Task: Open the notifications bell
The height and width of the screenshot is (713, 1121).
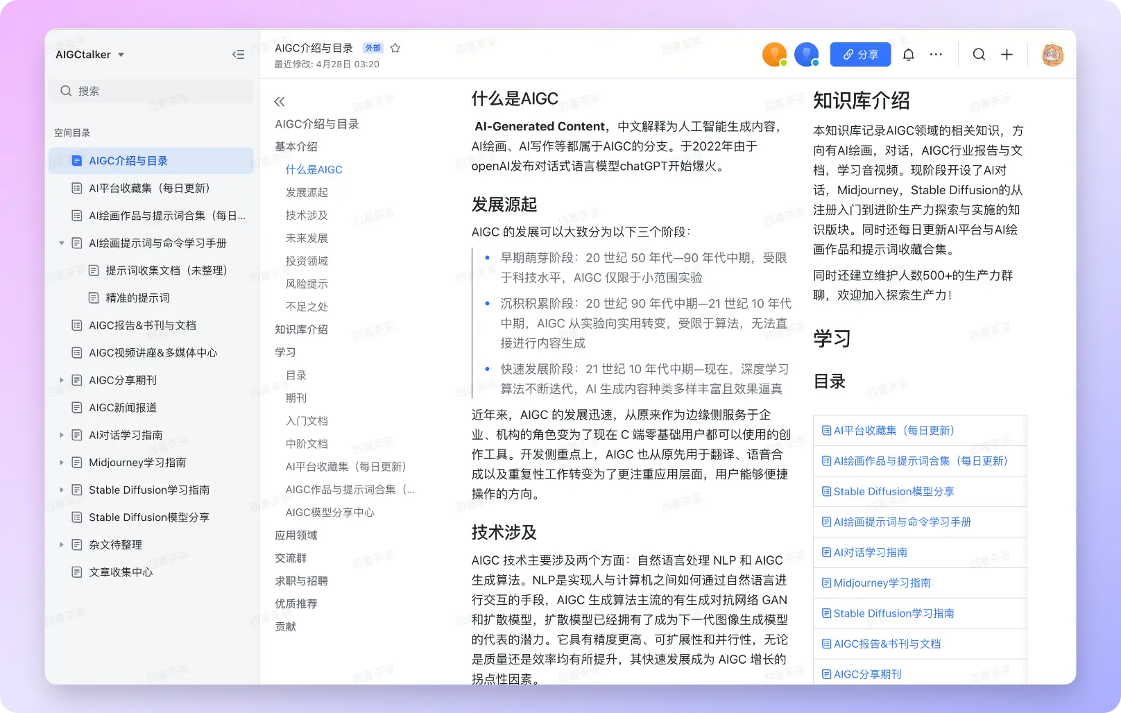Action: [908, 55]
